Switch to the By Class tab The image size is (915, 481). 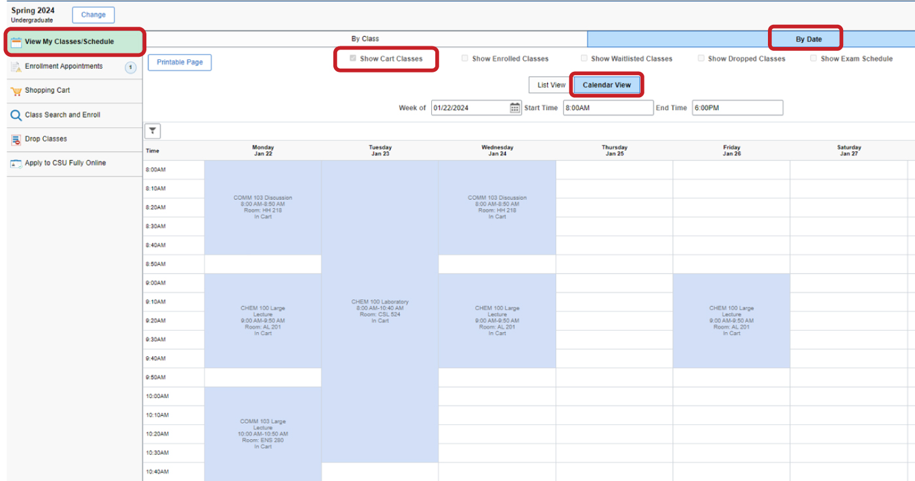tap(365, 39)
